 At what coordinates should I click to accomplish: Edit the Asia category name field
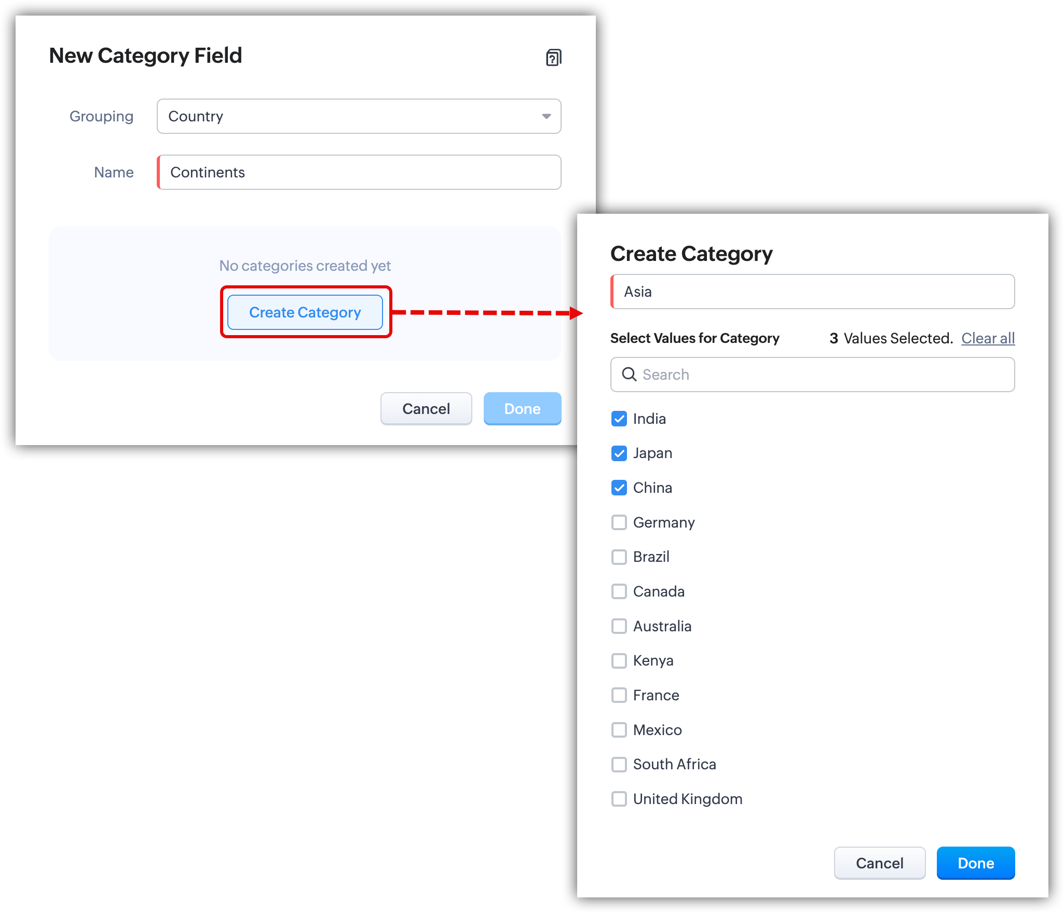point(812,292)
